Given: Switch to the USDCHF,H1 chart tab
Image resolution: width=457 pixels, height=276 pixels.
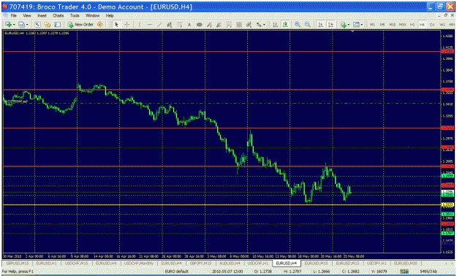Looking at the screenshot, I should click(258, 263).
